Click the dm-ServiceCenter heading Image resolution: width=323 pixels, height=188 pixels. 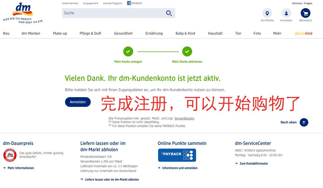pyautogui.click(x=253, y=143)
